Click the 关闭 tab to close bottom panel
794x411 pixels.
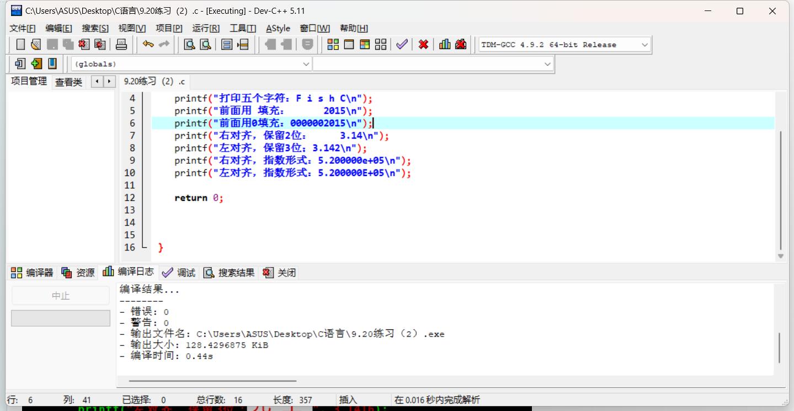pyautogui.click(x=279, y=273)
